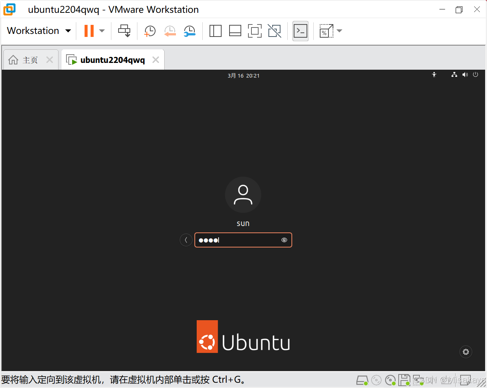Image resolution: width=487 pixels, height=388 pixels.
Task: Revert the VM to its previous snapshot
Action: tap(170, 31)
